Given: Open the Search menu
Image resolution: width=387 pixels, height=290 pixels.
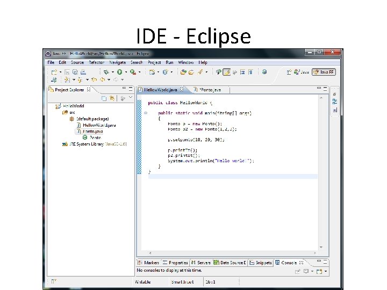Looking at the screenshot, I should [137, 62].
